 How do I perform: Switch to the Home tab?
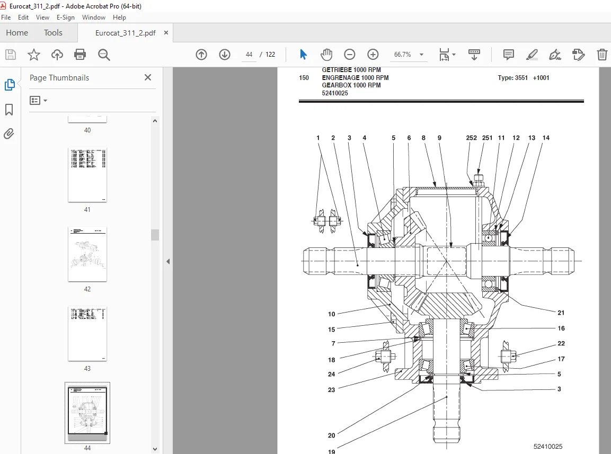[x=17, y=33]
